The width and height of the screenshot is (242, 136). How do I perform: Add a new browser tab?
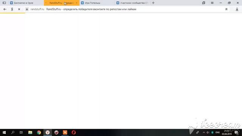tap(153, 3)
